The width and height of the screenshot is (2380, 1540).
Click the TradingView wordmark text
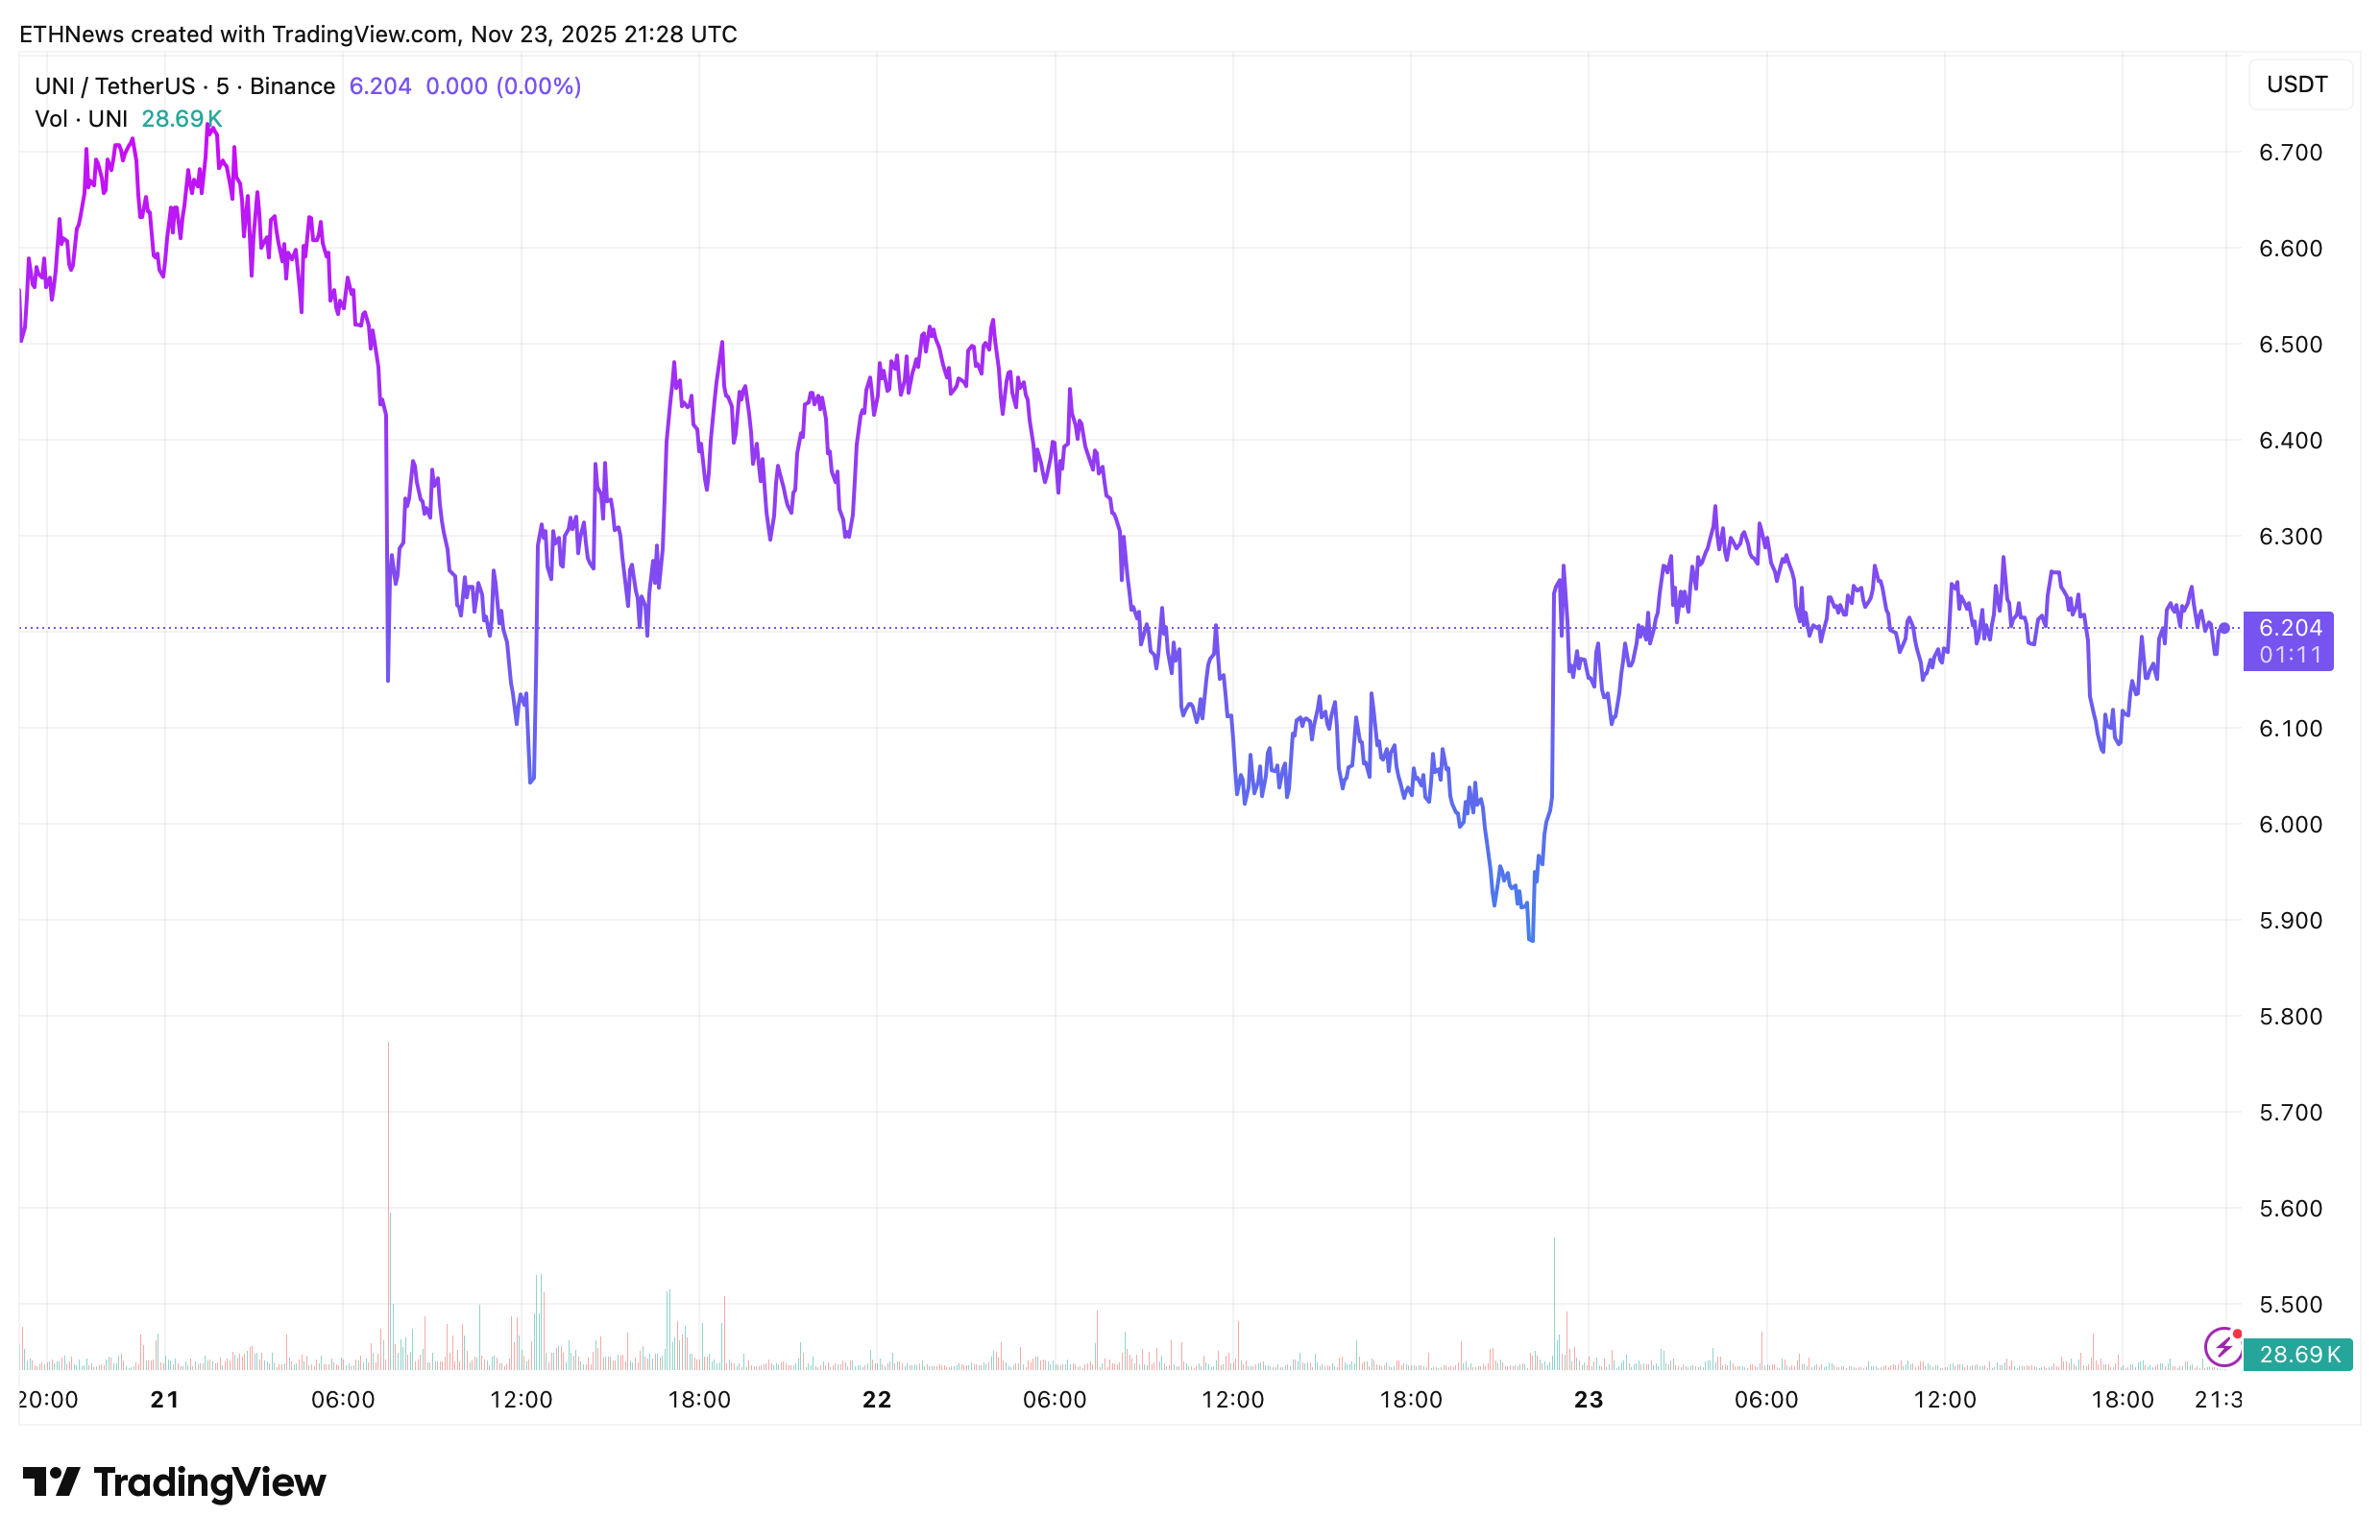tap(210, 1482)
